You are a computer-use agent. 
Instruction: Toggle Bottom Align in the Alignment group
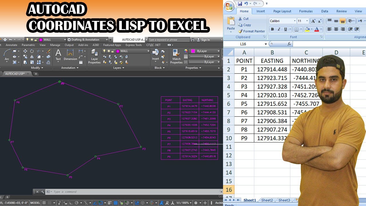[343, 21]
